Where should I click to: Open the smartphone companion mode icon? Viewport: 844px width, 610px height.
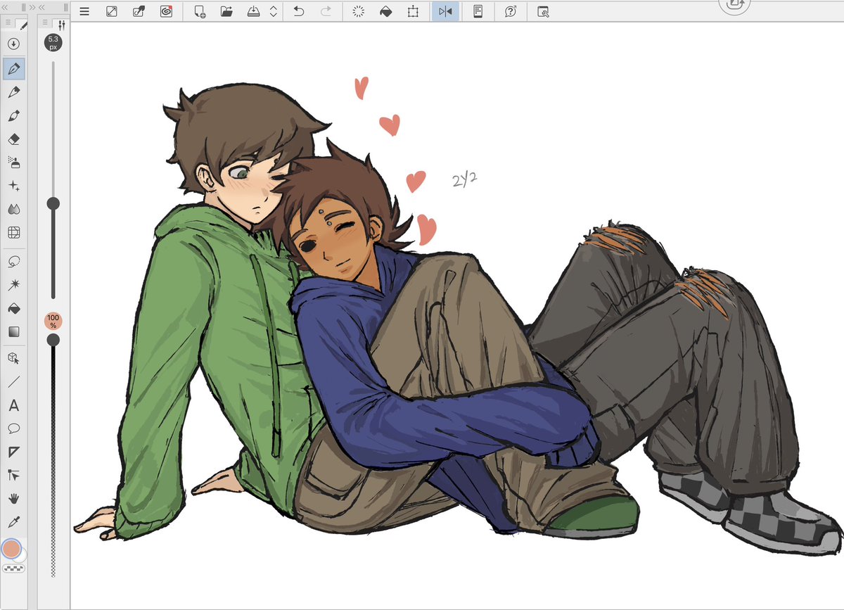pos(478,11)
